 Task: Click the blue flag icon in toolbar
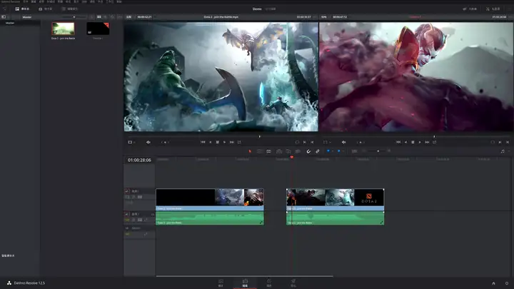click(328, 151)
